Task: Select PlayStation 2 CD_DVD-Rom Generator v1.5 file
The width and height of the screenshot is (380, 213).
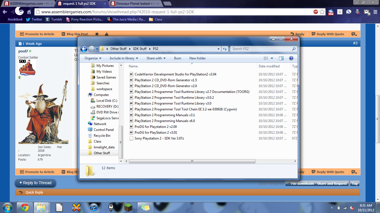Action: [x=166, y=80]
